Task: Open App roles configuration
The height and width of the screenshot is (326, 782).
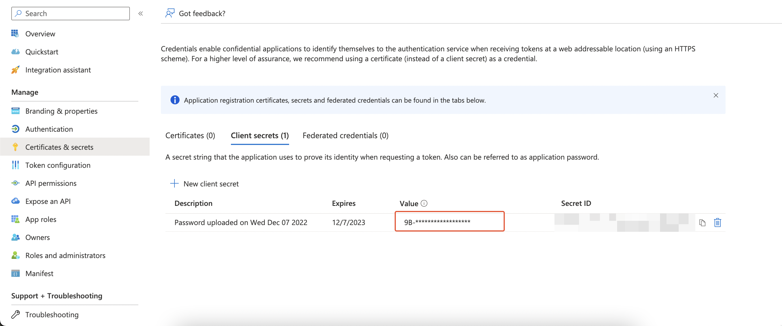Action: 41,219
